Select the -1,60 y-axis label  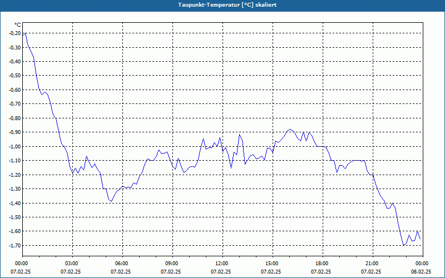click(x=16, y=231)
